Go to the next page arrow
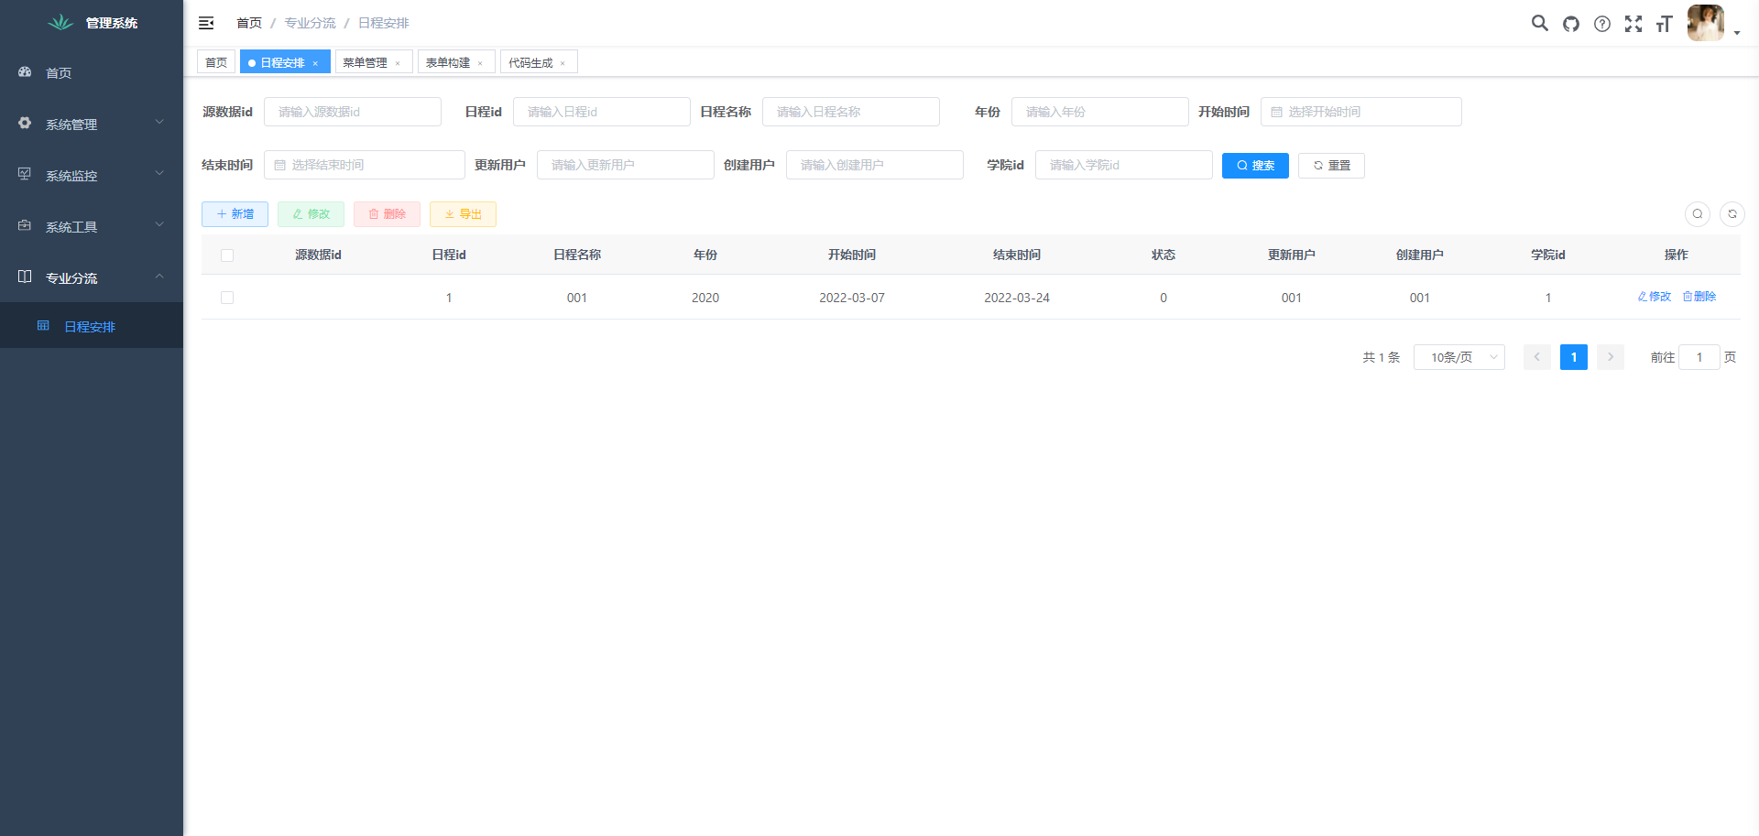 coord(1611,357)
